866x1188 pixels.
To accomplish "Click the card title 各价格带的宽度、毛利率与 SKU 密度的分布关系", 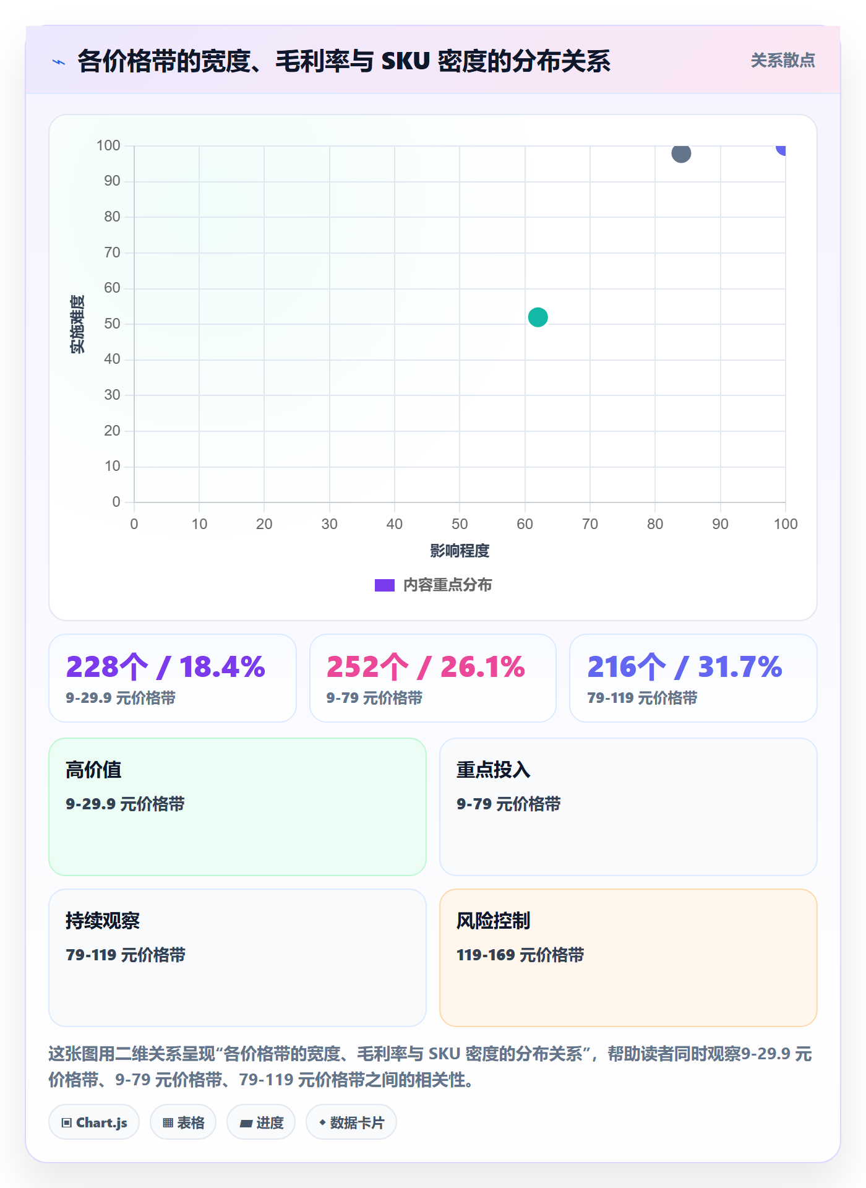I will tap(344, 61).
